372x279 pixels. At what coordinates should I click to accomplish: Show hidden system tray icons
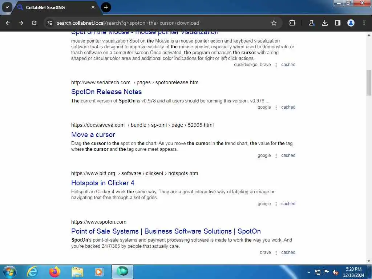309,272
